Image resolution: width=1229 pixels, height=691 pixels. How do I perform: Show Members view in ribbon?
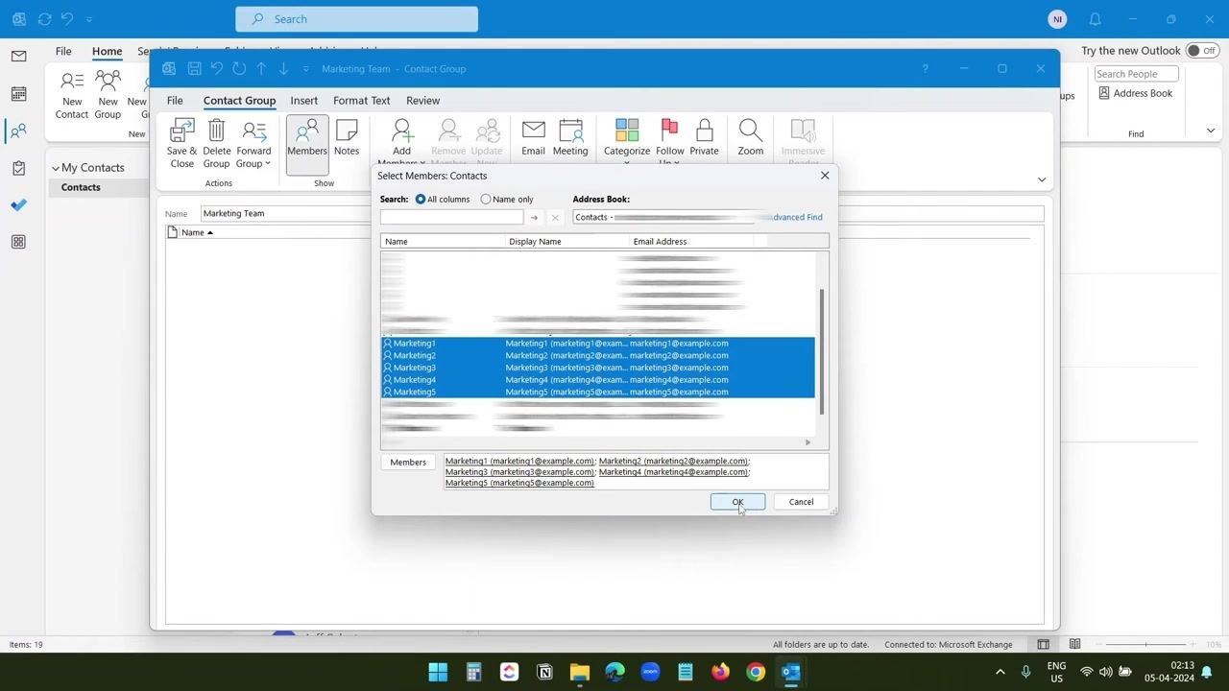click(x=307, y=143)
